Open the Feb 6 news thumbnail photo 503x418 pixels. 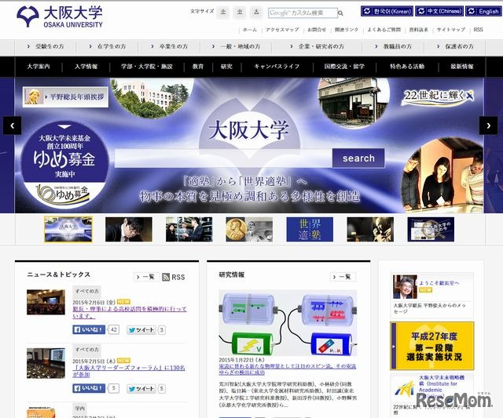coord(46,302)
